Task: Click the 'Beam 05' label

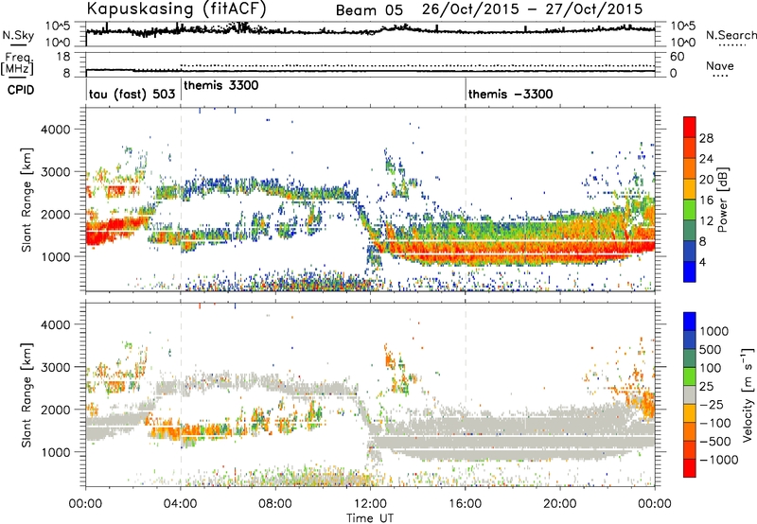Action: pos(369,10)
